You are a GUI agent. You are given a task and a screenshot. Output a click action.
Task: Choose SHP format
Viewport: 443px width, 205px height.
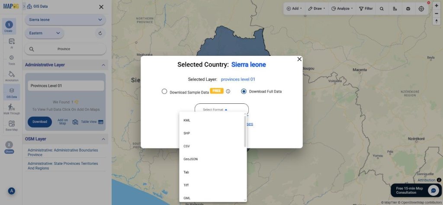point(212,133)
